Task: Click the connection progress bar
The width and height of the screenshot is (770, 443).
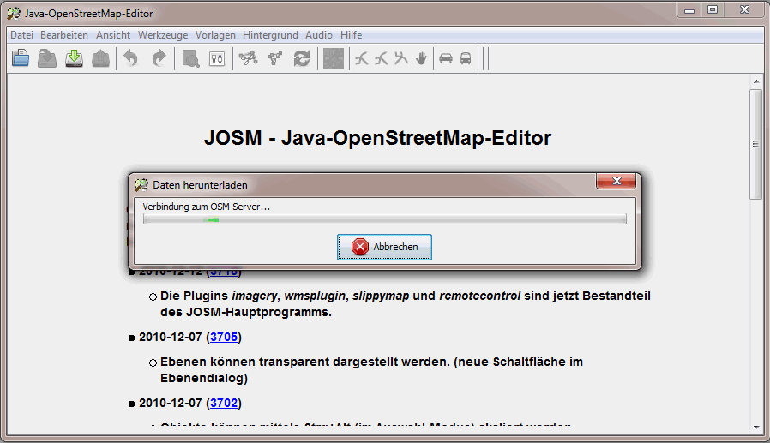Action: click(x=384, y=219)
